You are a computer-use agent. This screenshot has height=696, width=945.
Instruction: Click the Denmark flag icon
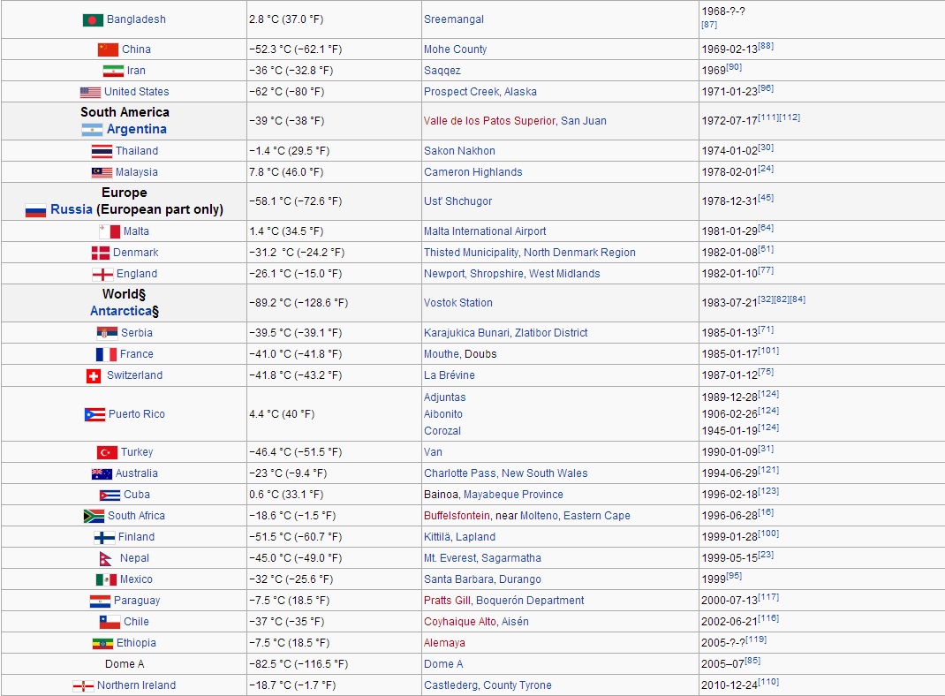pyautogui.click(x=100, y=253)
